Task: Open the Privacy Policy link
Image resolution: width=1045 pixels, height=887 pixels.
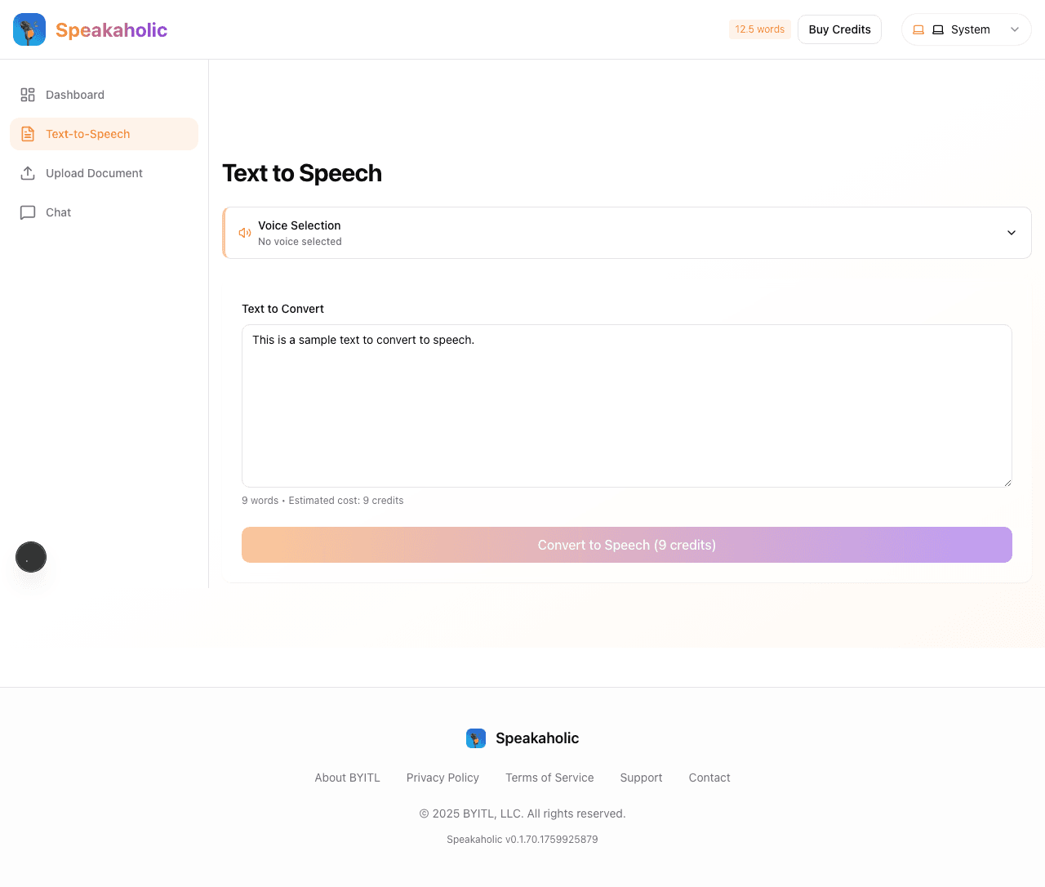Action: pos(442,777)
